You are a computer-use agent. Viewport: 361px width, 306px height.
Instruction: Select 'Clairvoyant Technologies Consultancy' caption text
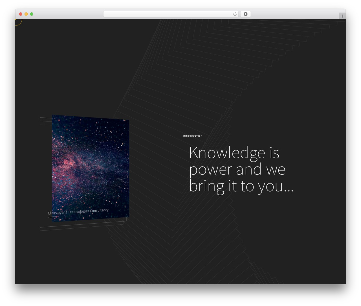[x=78, y=212]
